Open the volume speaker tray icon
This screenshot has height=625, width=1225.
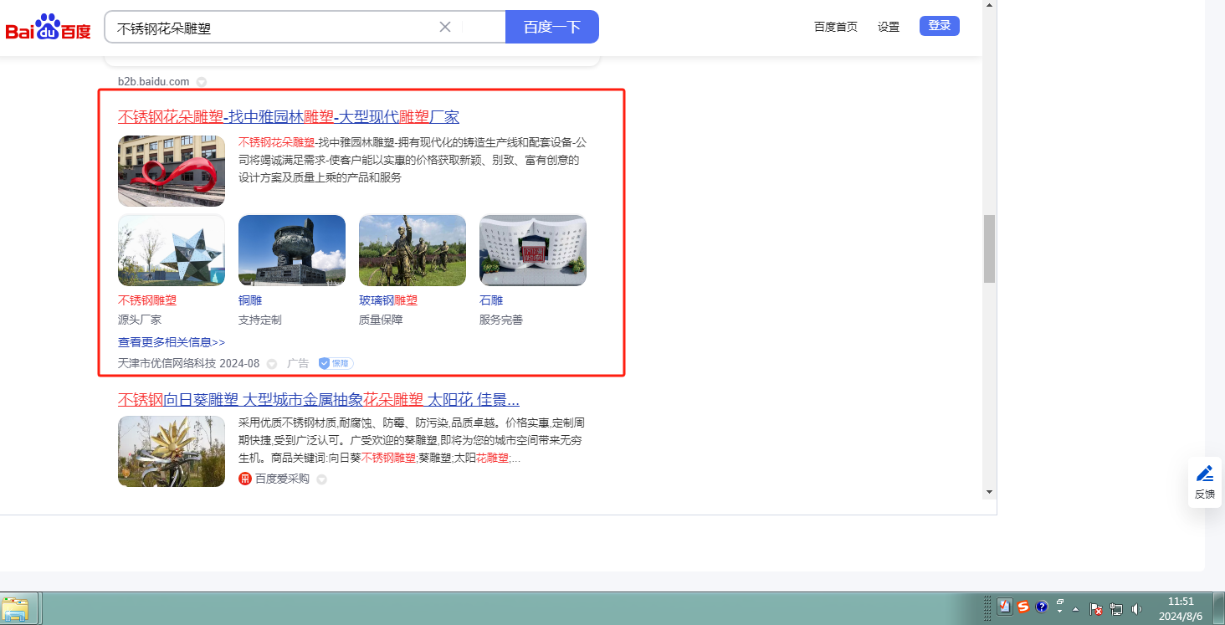1136,609
